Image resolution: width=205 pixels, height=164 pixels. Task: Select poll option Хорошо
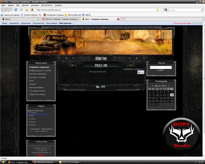point(31,122)
